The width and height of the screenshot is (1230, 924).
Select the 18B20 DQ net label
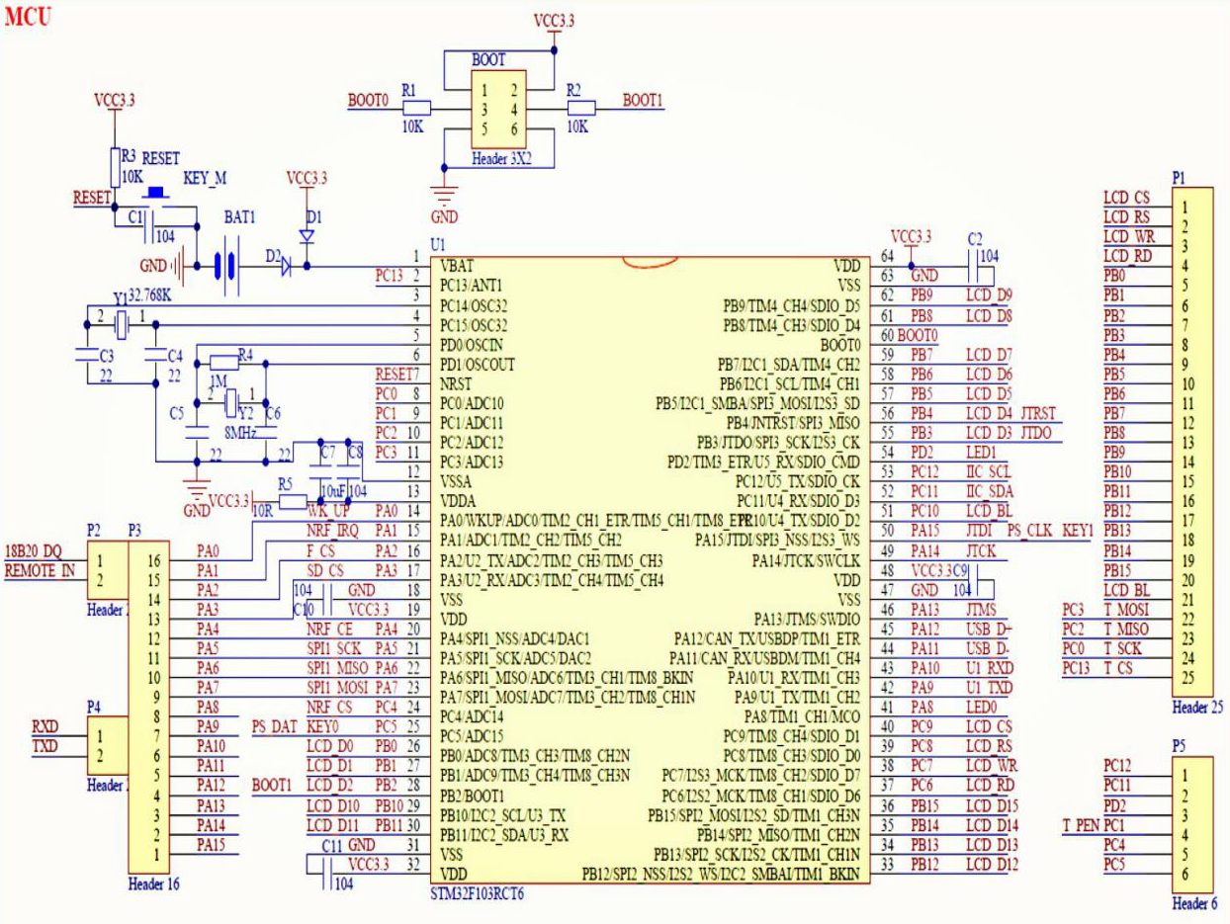[36, 551]
